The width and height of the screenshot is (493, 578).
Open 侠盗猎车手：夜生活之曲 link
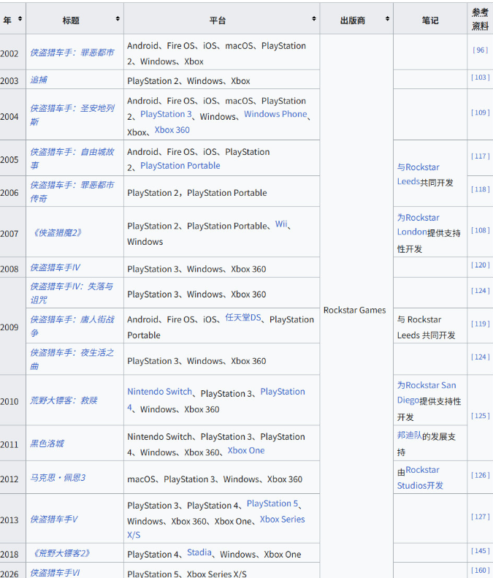pyautogui.click(x=72, y=359)
